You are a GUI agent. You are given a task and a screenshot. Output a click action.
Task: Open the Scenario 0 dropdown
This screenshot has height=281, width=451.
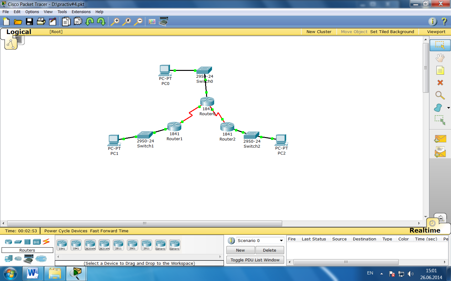pyautogui.click(x=260, y=240)
